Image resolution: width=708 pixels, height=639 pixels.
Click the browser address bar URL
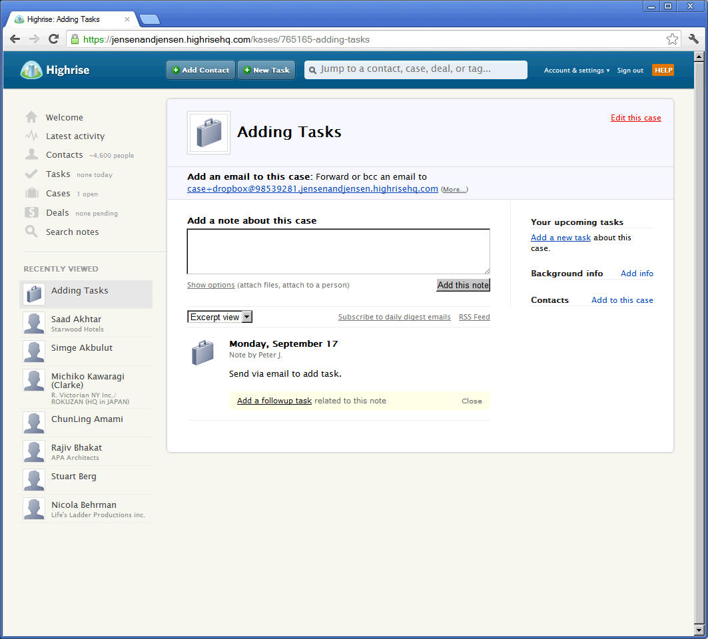click(226, 39)
